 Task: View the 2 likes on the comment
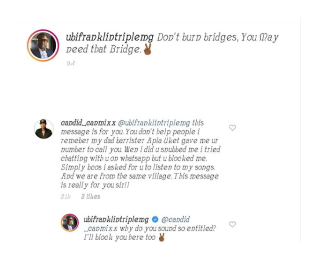pyautogui.click(x=91, y=197)
